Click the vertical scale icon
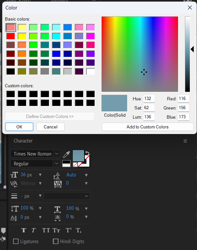The width and height of the screenshot is (197, 250). coord(14,208)
